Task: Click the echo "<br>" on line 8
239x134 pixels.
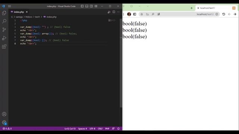Action: tap(28, 44)
